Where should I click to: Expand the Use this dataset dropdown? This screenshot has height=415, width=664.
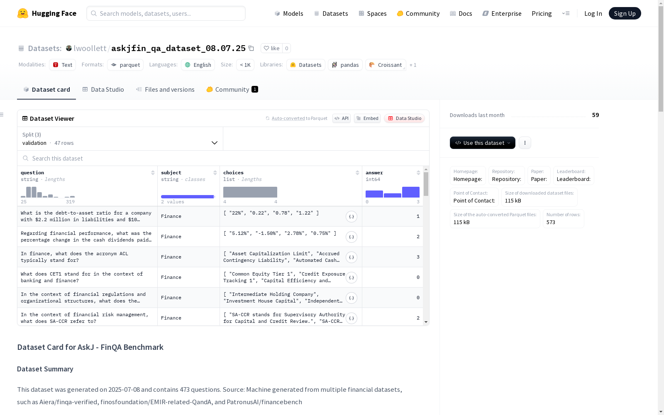click(483, 143)
